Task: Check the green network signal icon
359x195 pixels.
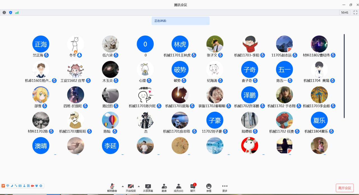Action: pos(17,13)
